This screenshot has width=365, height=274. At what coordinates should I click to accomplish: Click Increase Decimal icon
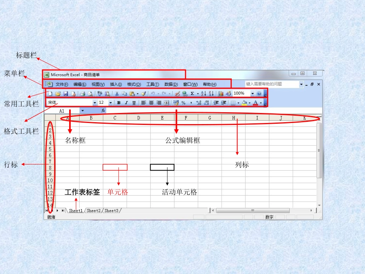click(199, 103)
